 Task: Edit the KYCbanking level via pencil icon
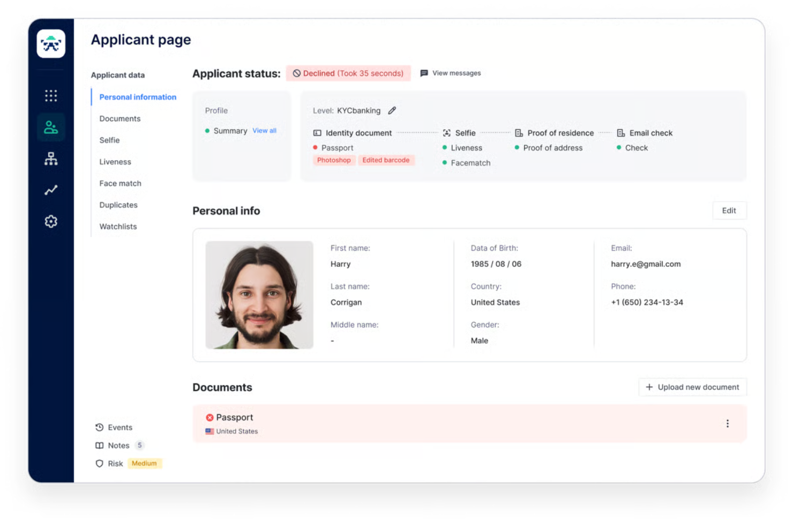(392, 110)
